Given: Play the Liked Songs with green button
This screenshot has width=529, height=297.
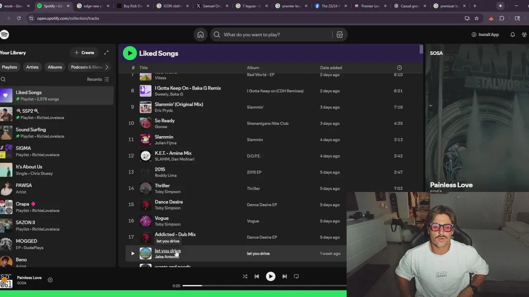Looking at the screenshot, I should pos(130,53).
